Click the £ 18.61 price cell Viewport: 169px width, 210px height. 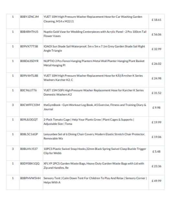[x=156, y=20]
